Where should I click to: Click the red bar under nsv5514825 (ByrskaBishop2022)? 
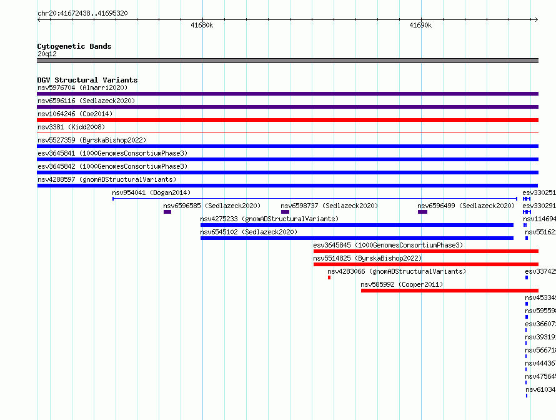426,264
